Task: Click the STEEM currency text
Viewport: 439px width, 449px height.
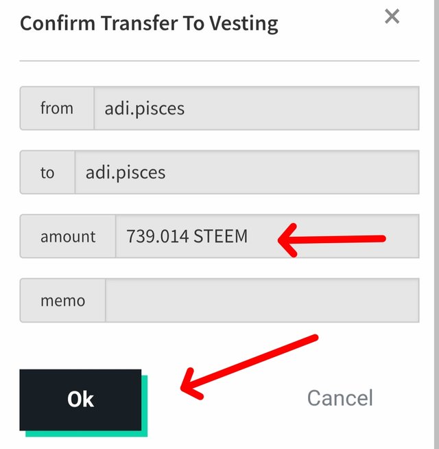Action: click(221, 237)
